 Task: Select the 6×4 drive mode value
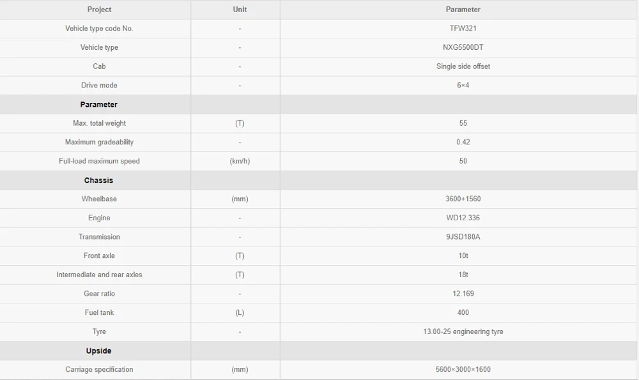pos(463,86)
